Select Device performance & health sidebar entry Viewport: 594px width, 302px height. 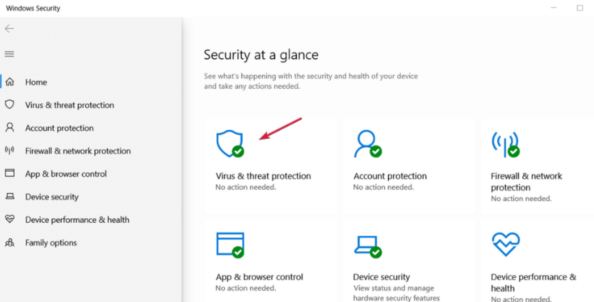(77, 220)
